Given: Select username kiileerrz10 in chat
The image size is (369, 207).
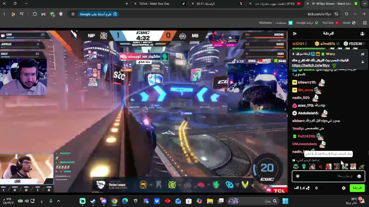Looking at the screenshot, I should [x=307, y=83].
